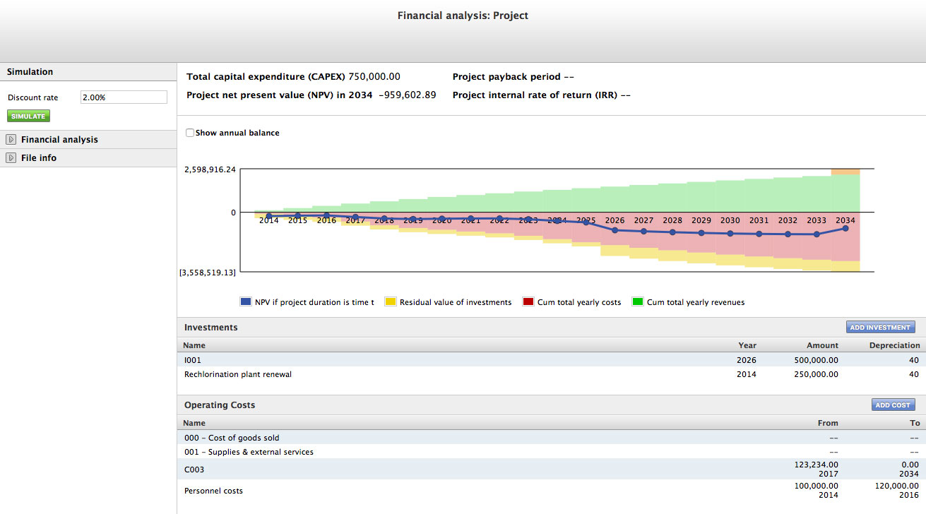Click the Residual value of investments legend label
The width and height of the screenshot is (926, 514).
[456, 302]
